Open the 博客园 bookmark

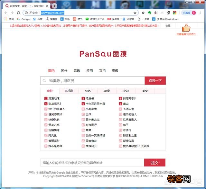51,19
